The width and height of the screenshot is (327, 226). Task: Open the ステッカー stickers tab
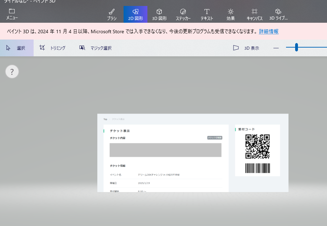(183, 14)
